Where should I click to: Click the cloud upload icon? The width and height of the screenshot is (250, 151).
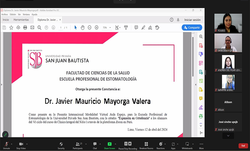click(18, 27)
